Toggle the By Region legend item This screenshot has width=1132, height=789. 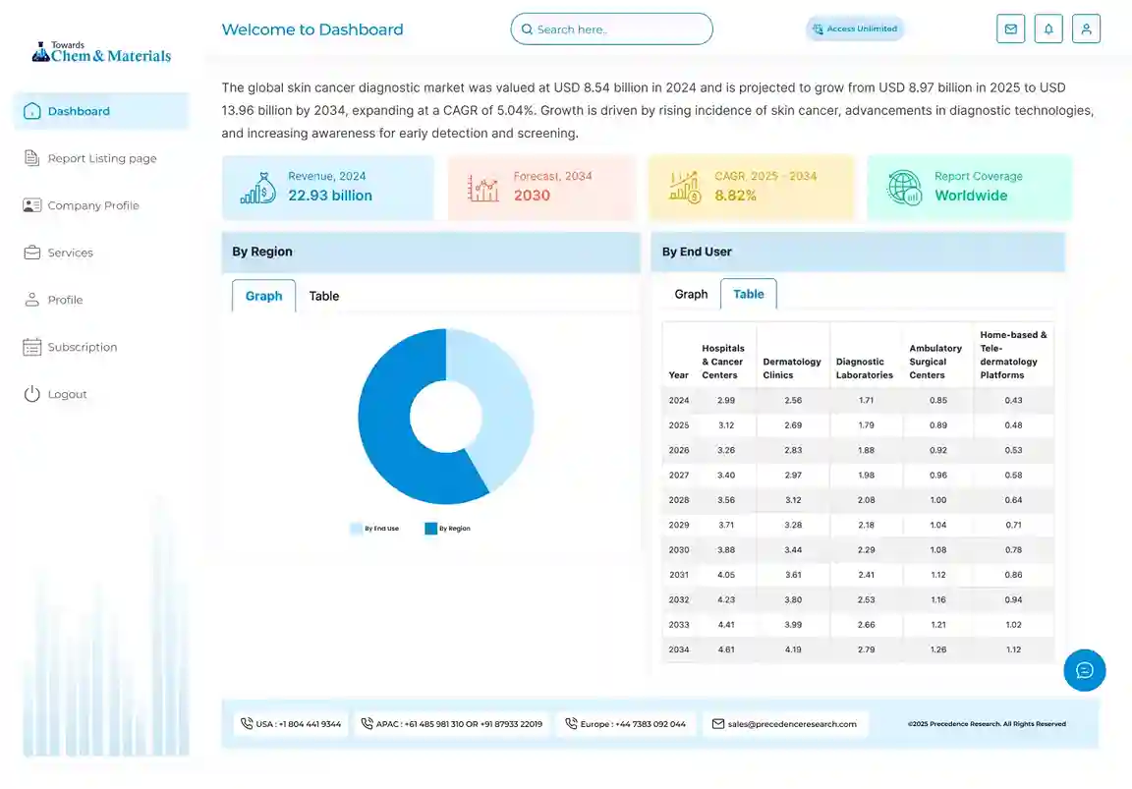point(448,529)
